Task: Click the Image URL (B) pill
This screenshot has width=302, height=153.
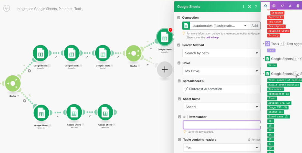Action: (x=278, y=108)
